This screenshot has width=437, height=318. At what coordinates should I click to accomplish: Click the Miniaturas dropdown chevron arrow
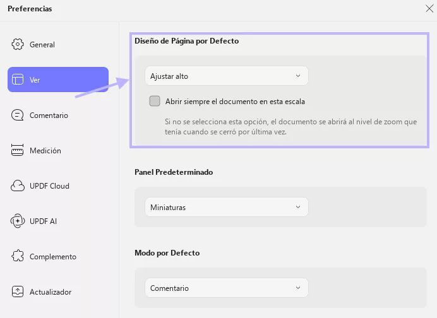click(x=298, y=207)
